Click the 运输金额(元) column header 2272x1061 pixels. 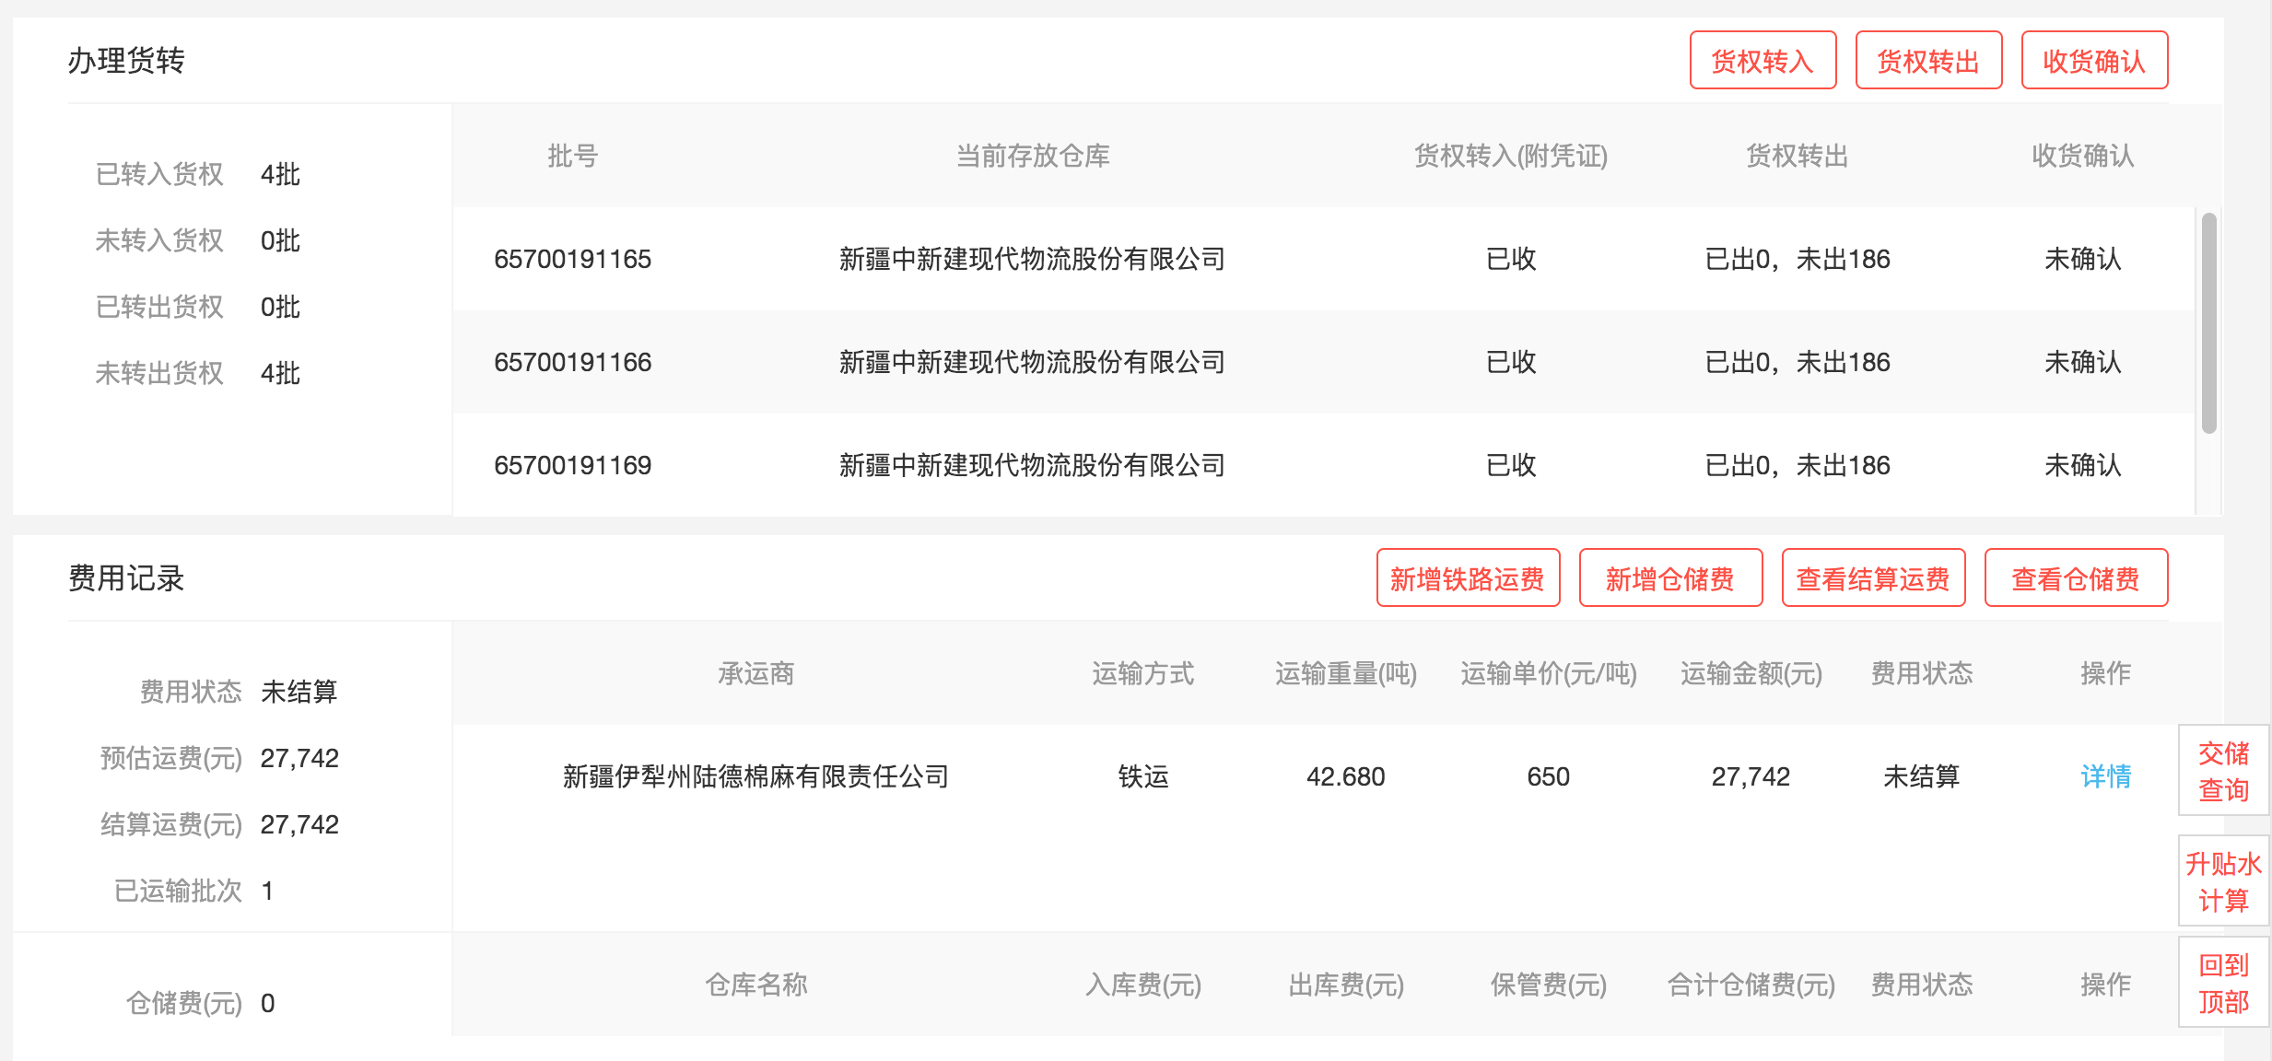[1751, 673]
